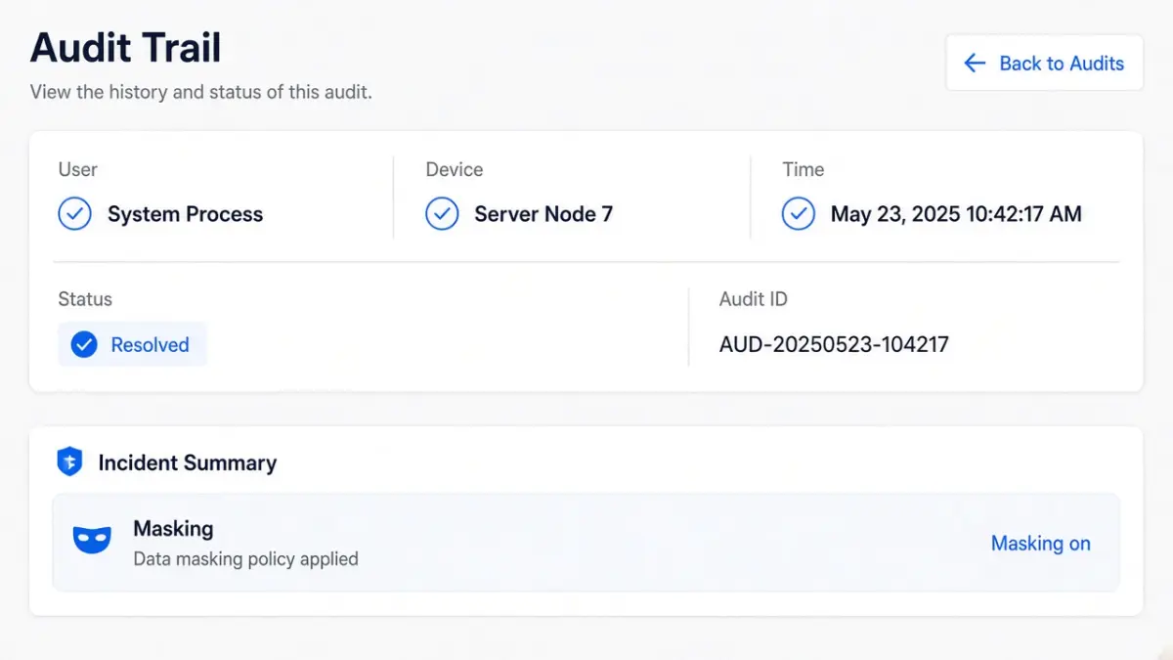Click the Device field label
The image size is (1173, 660).
pos(455,169)
